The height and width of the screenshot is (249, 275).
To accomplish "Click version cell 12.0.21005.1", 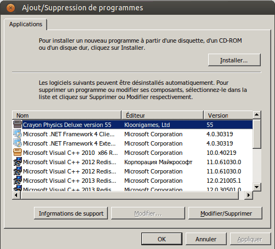I will click(x=224, y=181).
